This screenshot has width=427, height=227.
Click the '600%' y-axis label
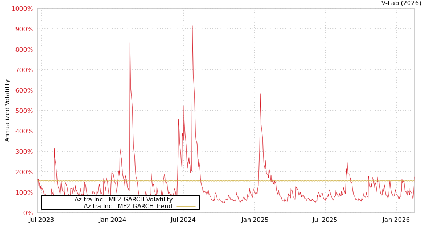(x=24, y=90)
